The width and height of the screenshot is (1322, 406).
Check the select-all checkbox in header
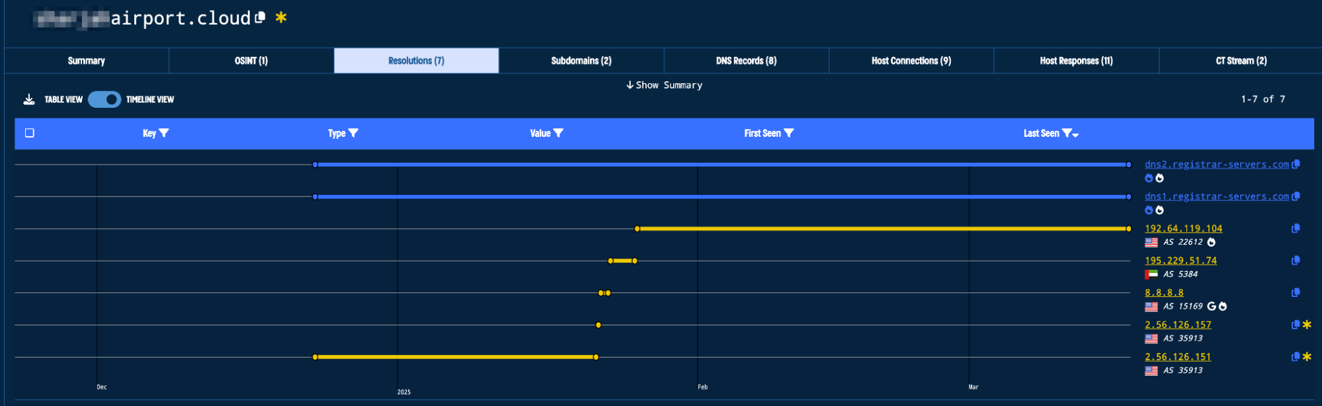[30, 133]
